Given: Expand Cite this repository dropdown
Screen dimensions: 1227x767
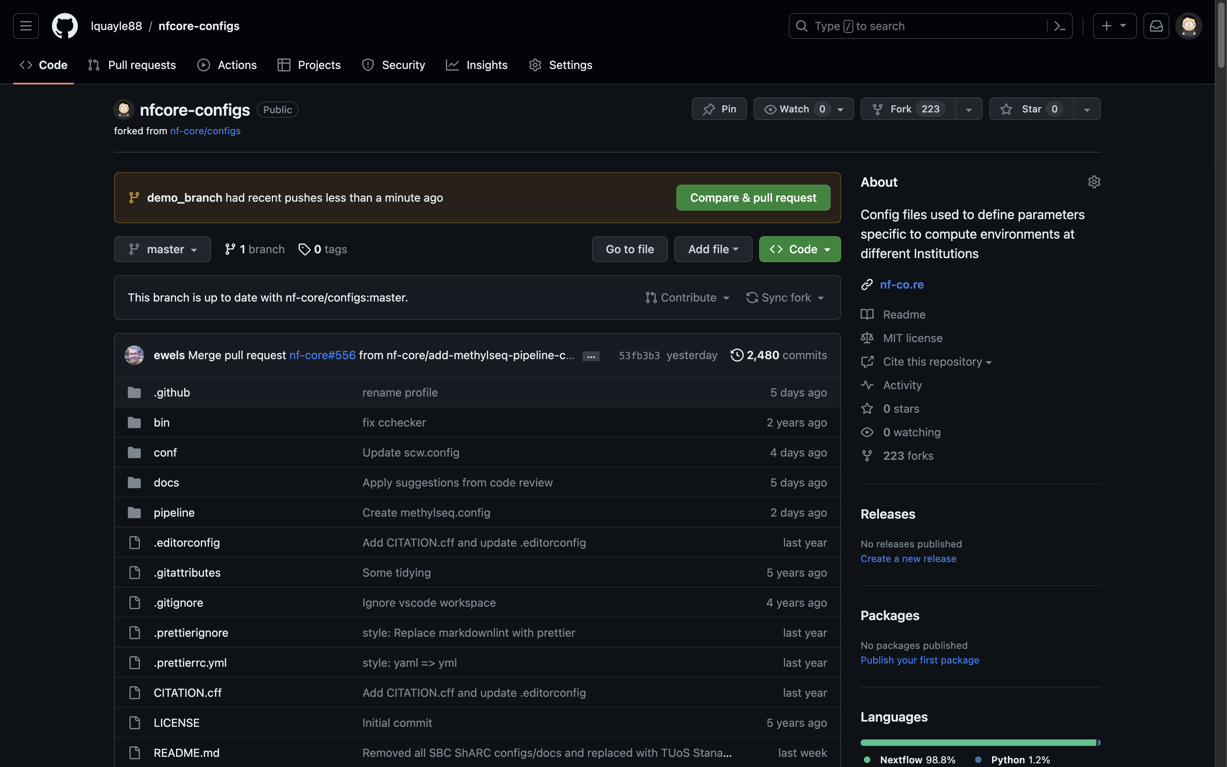Looking at the screenshot, I should pyautogui.click(x=936, y=362).
